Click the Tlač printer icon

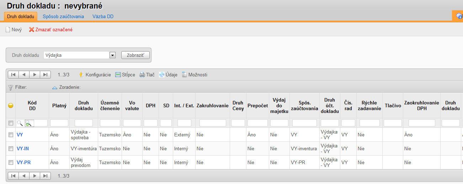(142, 75)
